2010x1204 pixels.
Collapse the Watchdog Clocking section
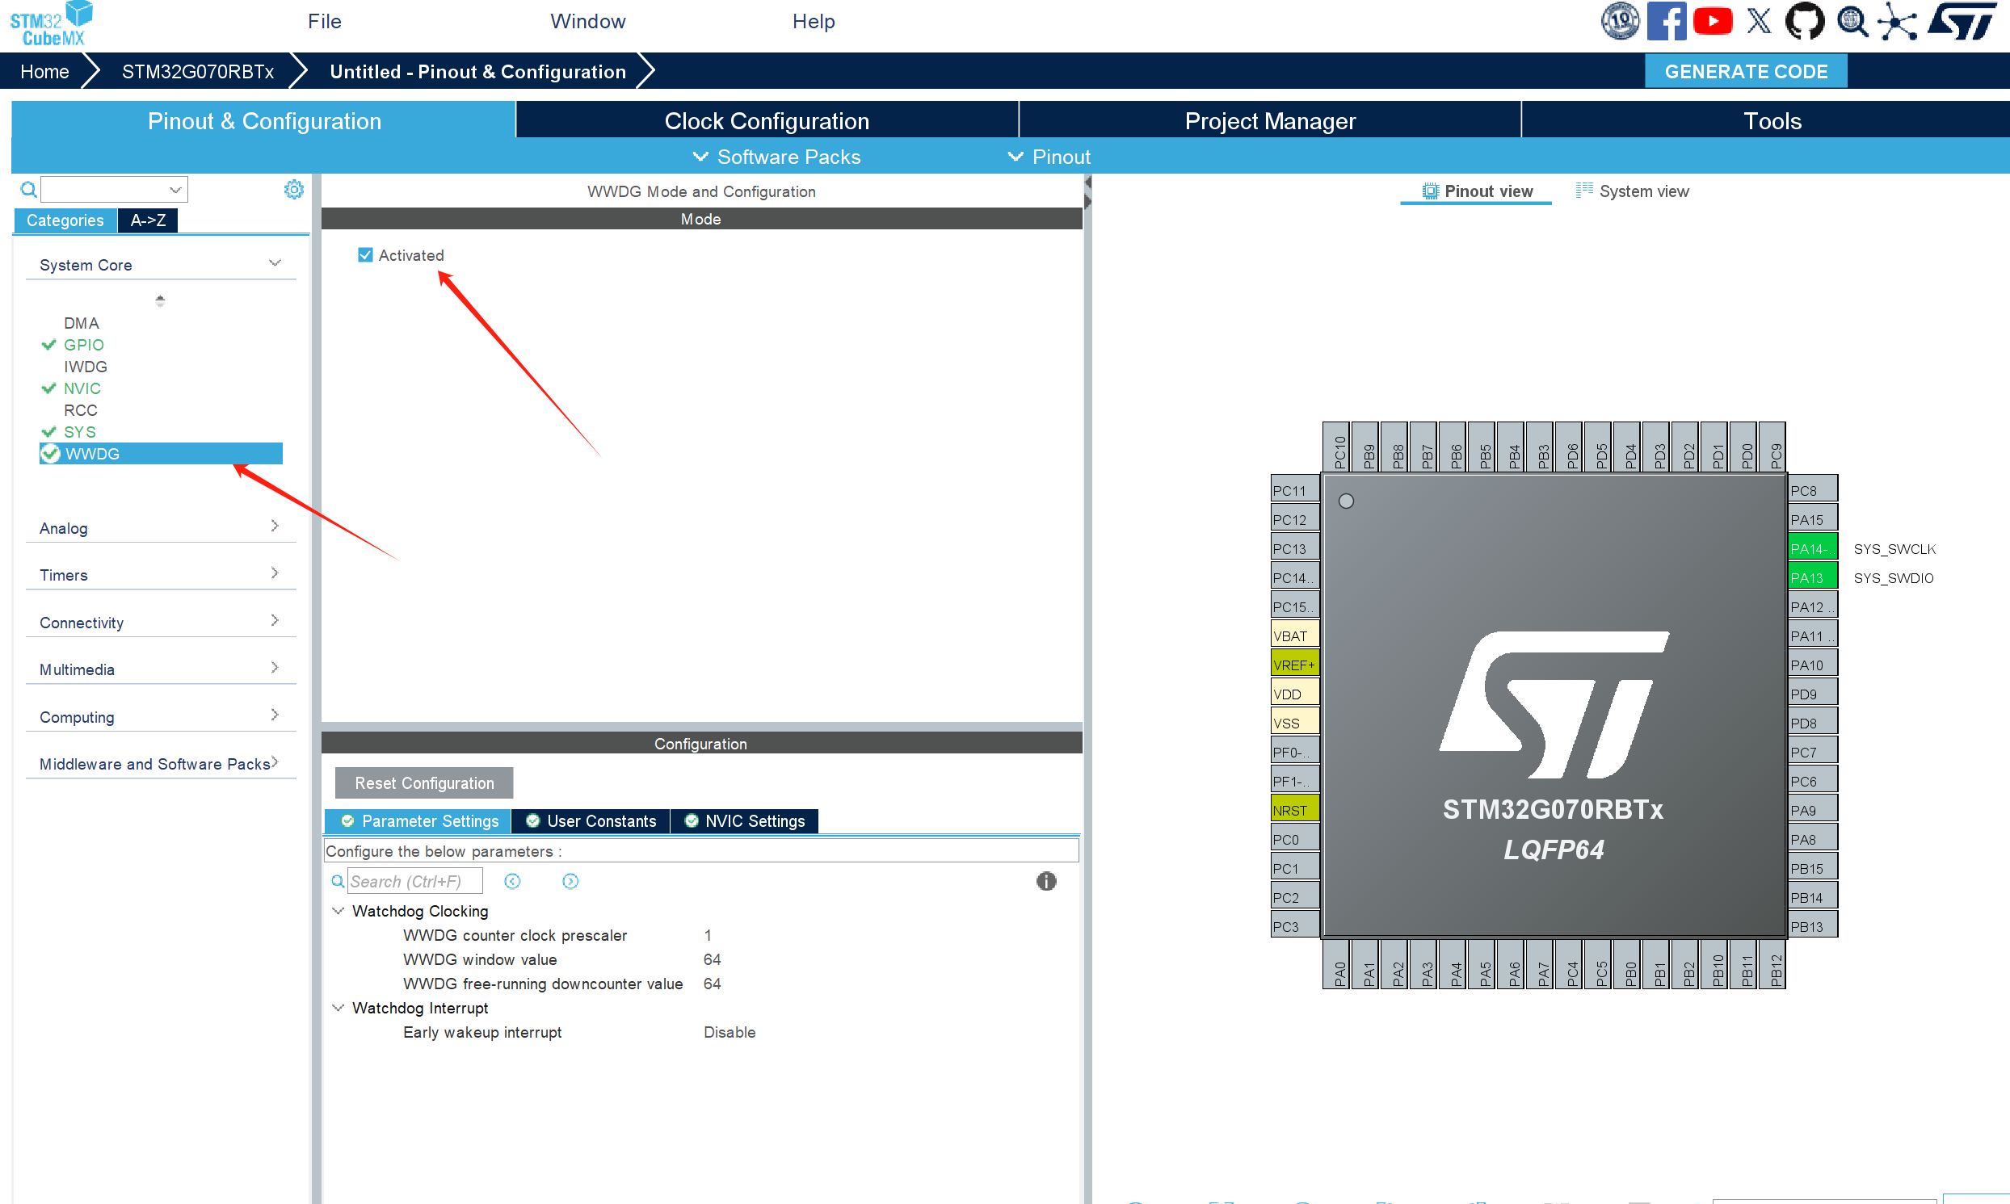339,911
